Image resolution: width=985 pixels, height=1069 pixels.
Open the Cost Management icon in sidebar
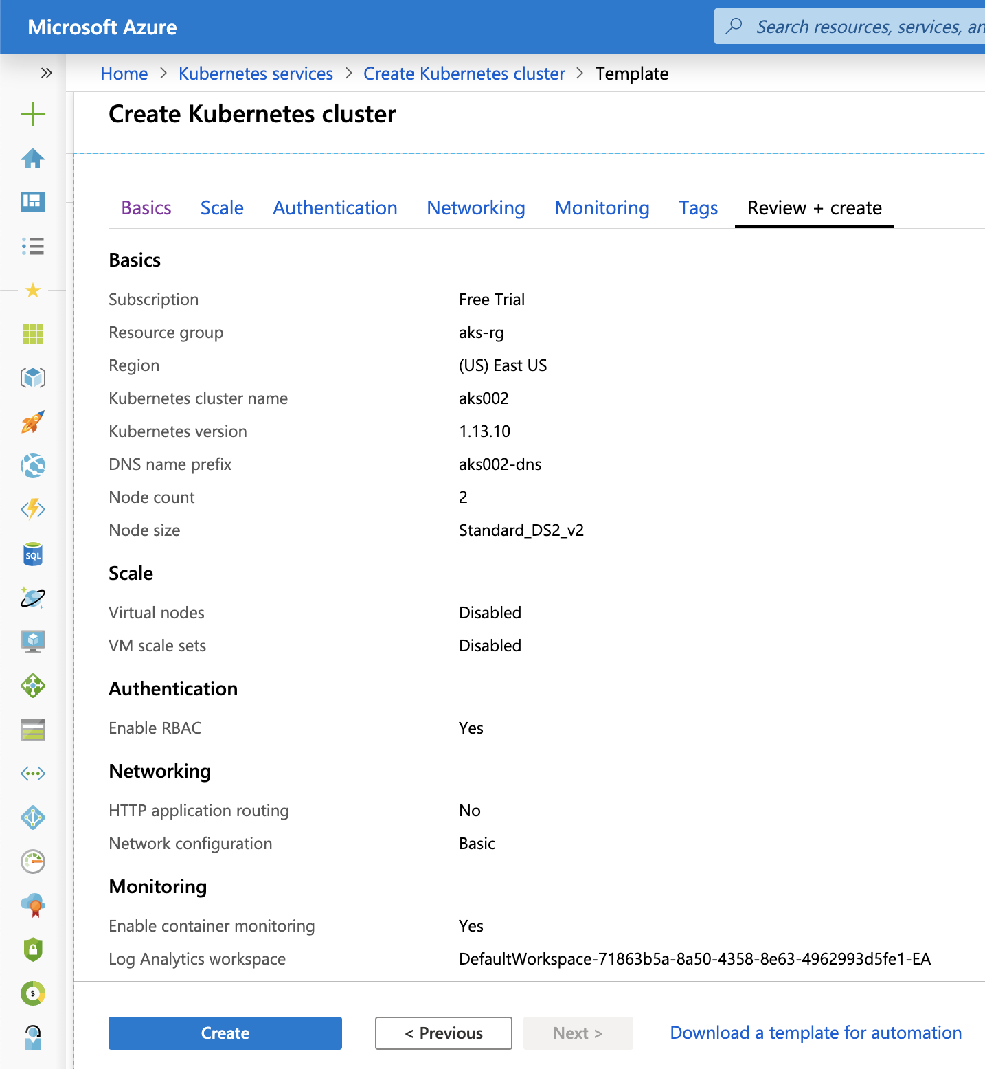(x=33, y=993)
